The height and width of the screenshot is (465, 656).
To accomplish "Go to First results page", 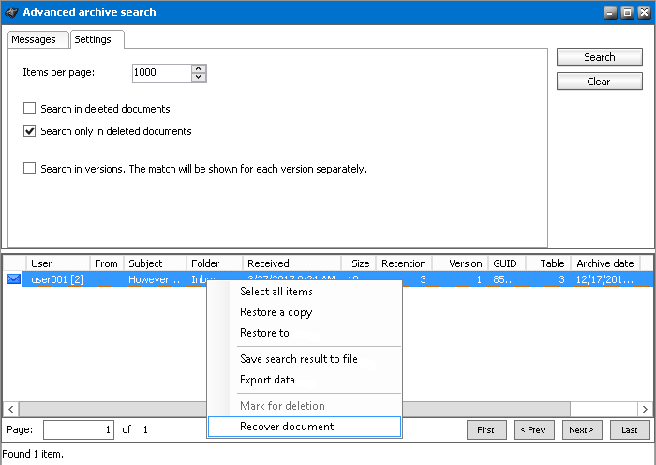I will coord(486,429).
